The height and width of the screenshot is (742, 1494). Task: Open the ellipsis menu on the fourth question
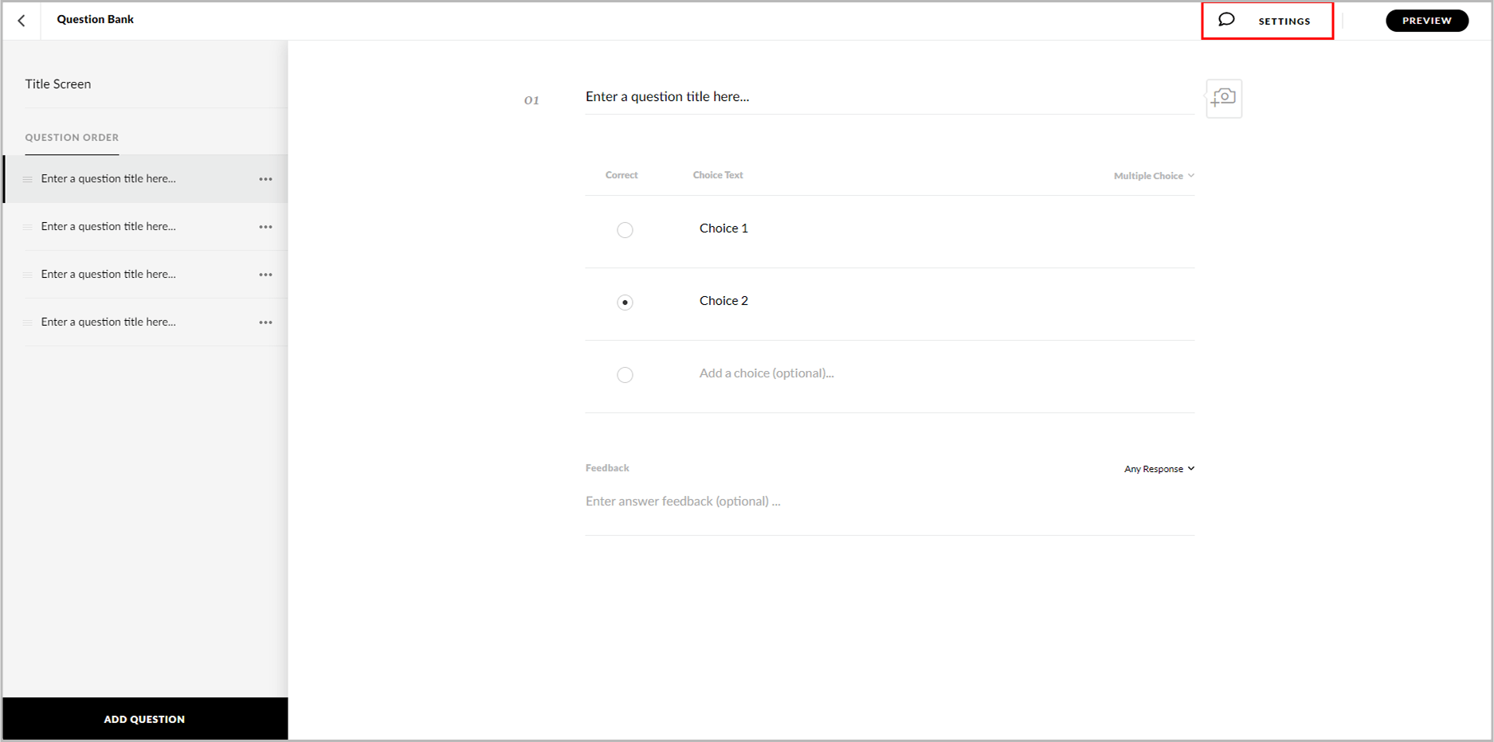point(265,322)
